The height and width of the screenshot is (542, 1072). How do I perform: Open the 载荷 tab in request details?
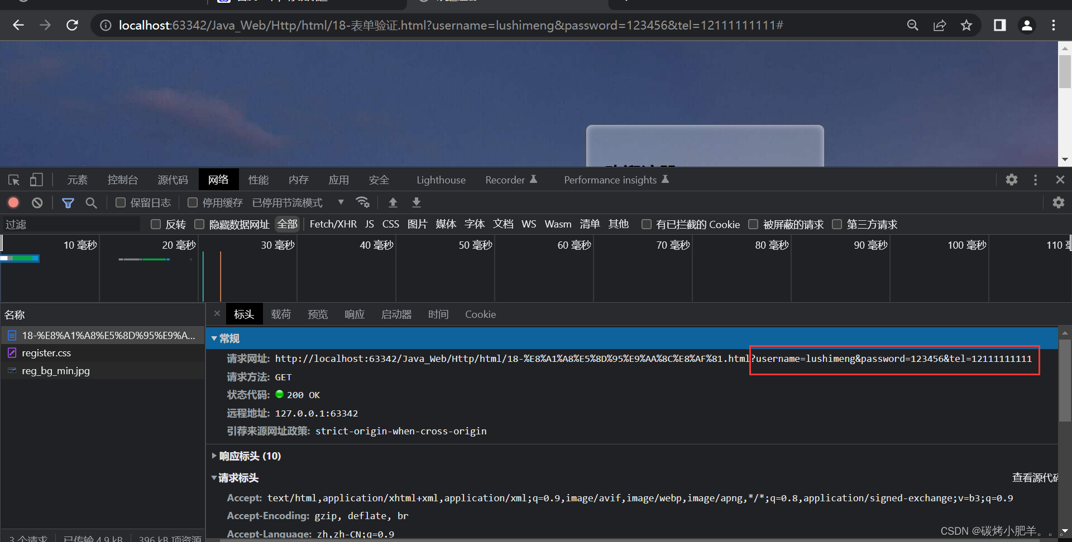coord(281,314)
